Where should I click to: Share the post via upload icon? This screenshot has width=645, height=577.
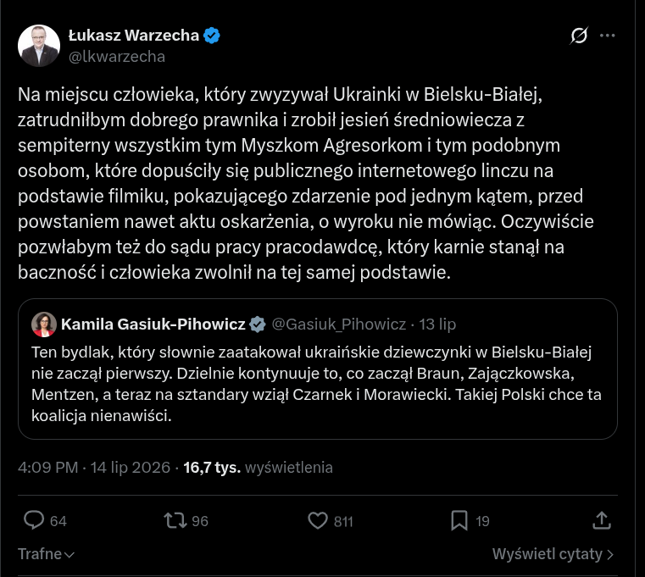coord(602,520)
